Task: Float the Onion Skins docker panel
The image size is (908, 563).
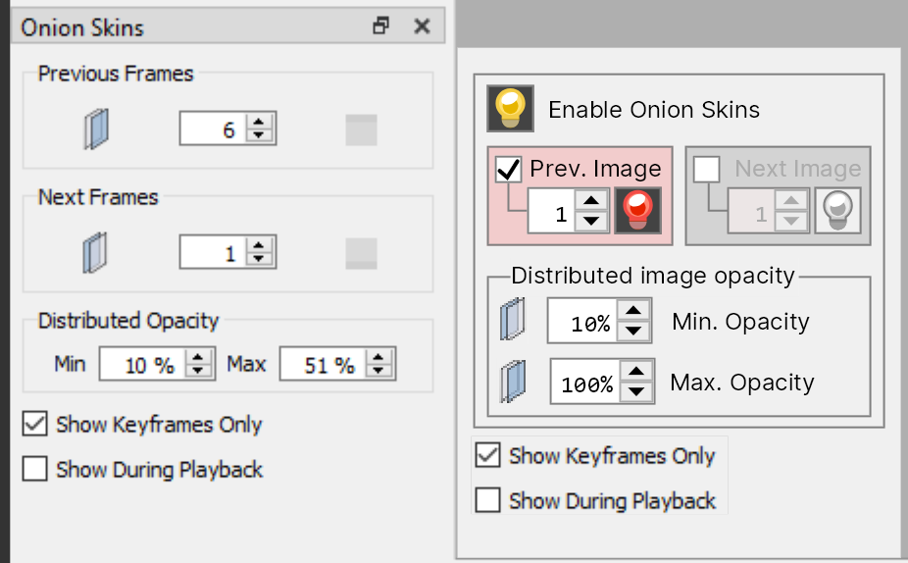Action: 380,26
